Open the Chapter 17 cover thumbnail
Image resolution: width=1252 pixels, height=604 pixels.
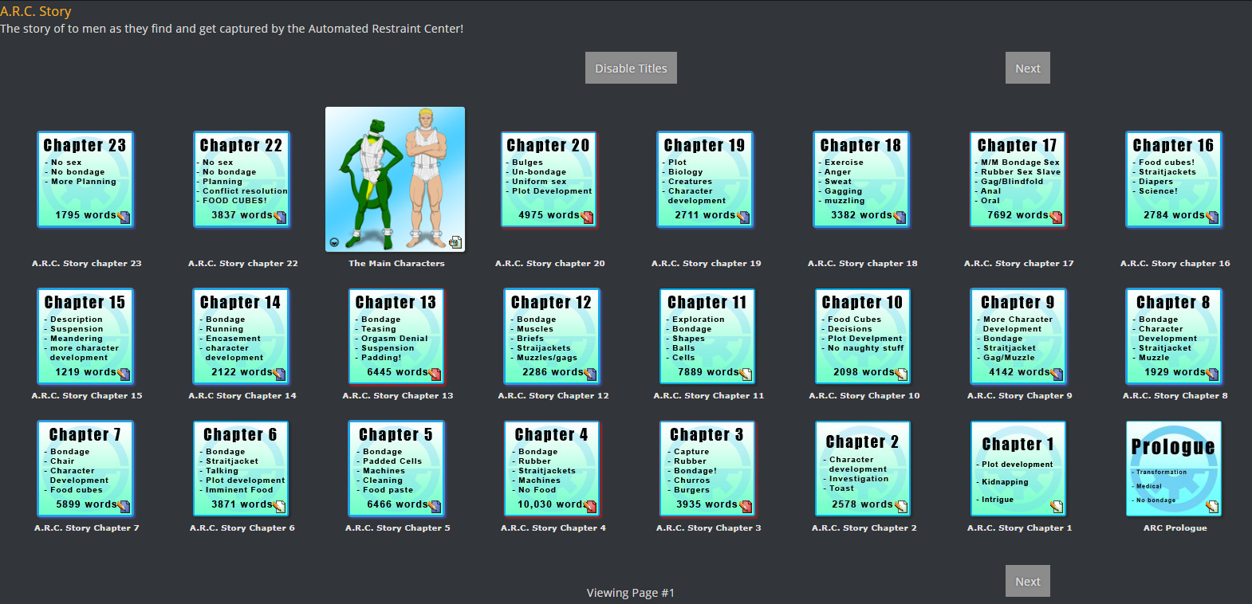tap(1018, 180)
